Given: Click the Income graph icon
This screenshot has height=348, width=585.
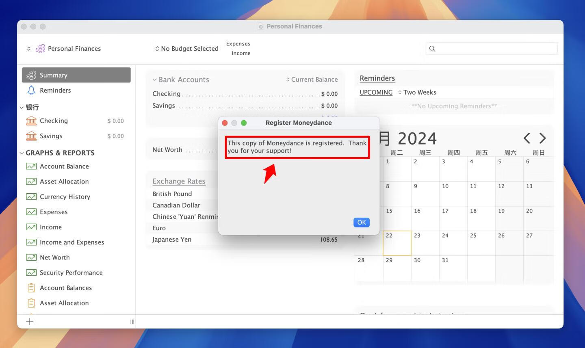Looking at the screenshot, I should [31, 227].
